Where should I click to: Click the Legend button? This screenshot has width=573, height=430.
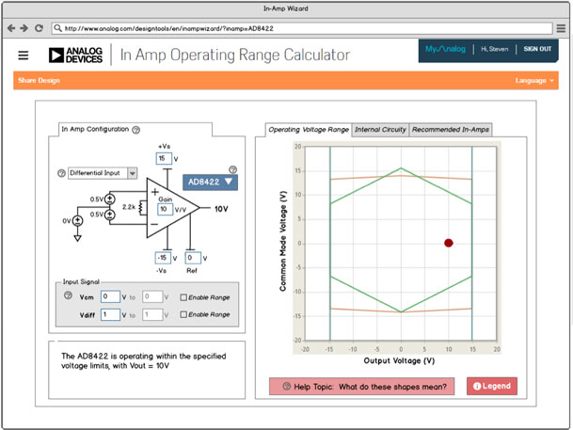pyautogui.click(x=491, y=386)
